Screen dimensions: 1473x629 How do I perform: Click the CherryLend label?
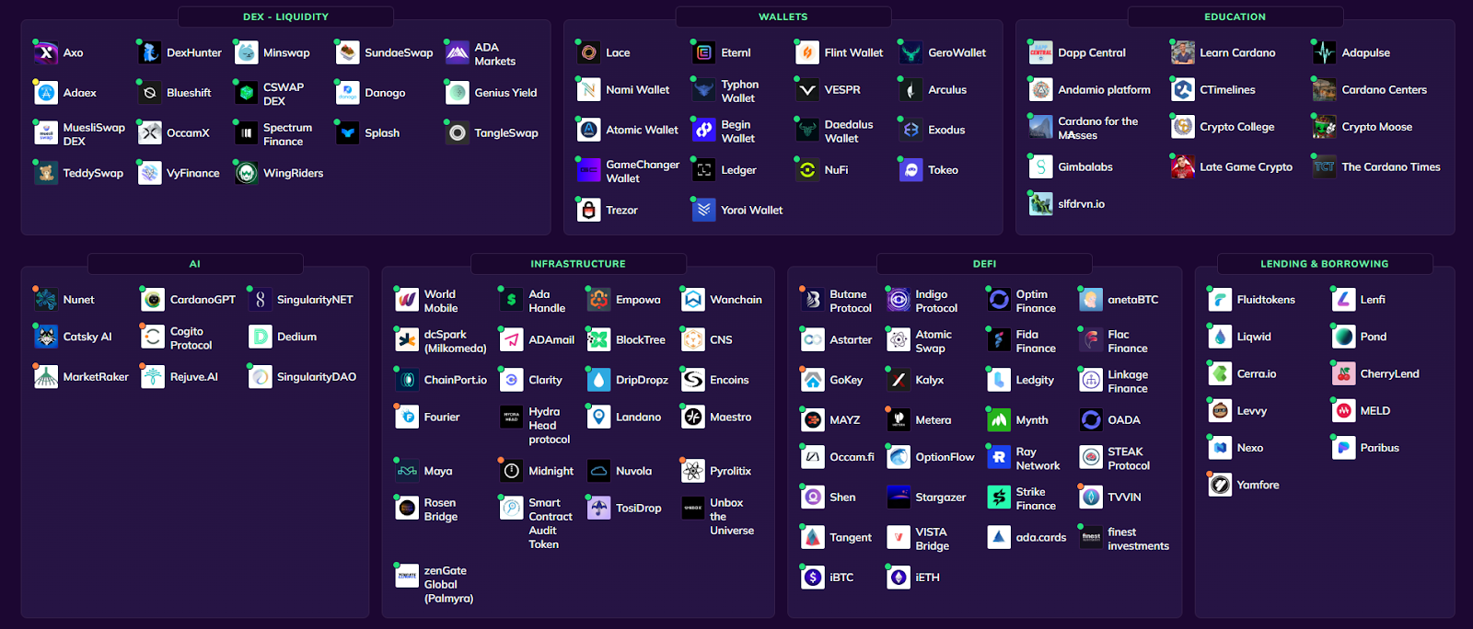[1389, 374]
